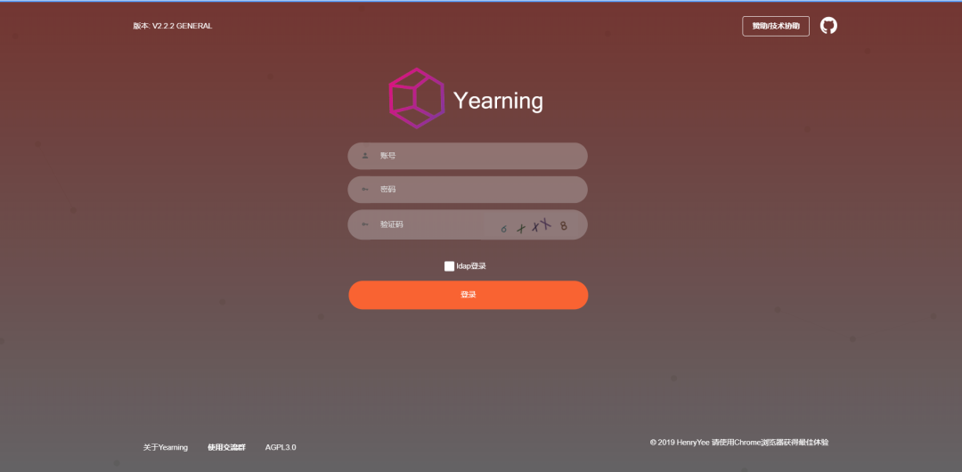Click the key icon in password field
Screen dimensions: 962x472
365,190
